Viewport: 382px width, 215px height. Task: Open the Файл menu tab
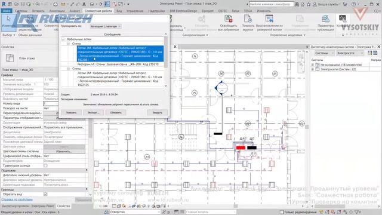click(7, 11)
